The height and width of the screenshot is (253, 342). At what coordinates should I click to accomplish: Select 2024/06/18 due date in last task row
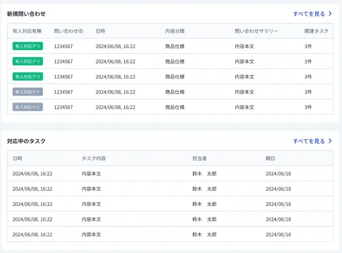pyautogui.click(x=278, y=235)
